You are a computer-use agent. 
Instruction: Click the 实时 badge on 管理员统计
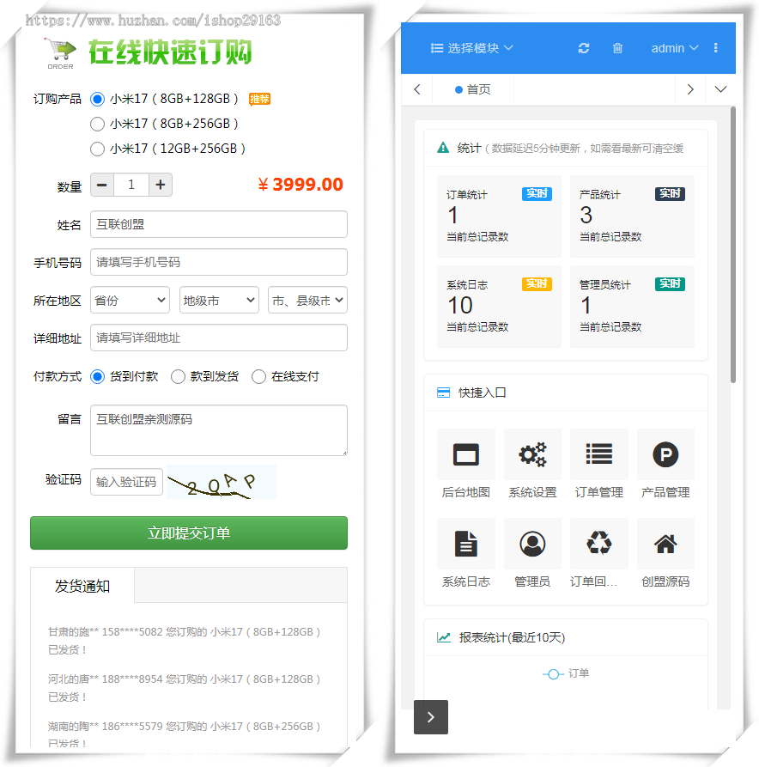coord(670,283)
